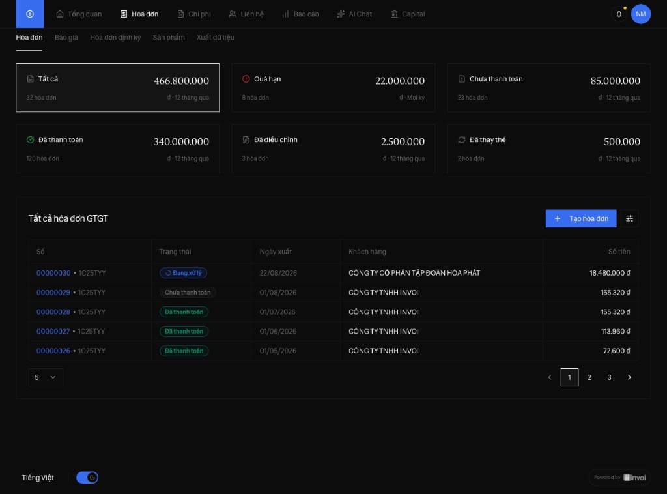Filter by Quá hạn summary card
Screen dimensions: 667x494
333,87
